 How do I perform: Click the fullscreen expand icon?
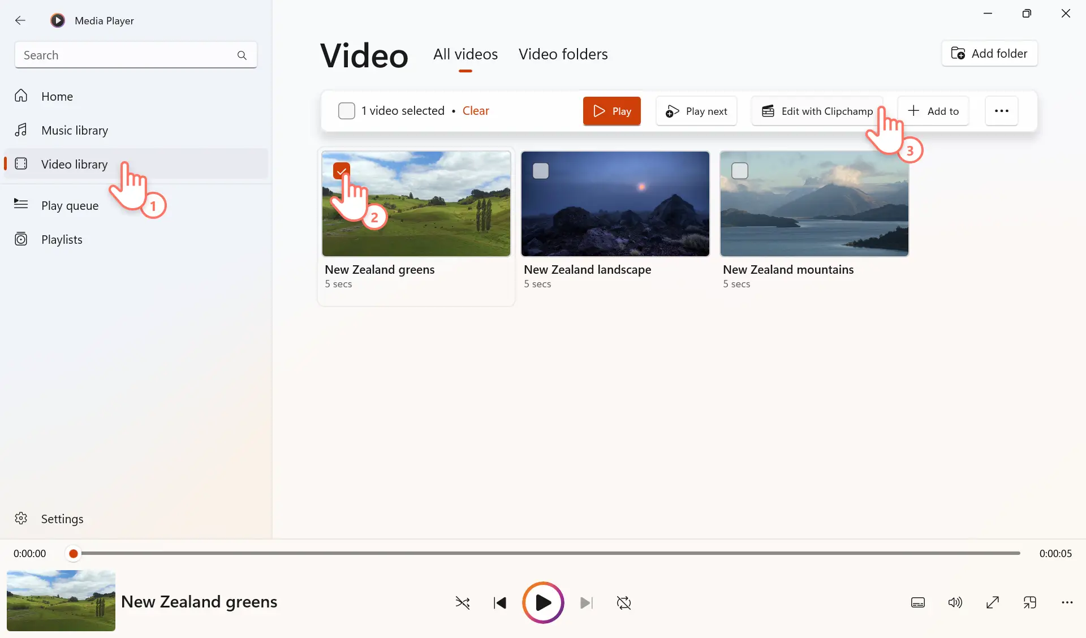coord(992,602)
